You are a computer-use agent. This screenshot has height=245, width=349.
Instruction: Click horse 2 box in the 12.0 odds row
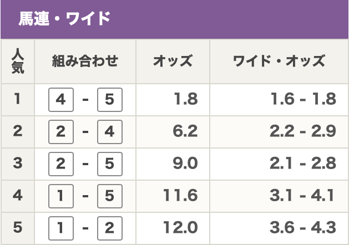pyautogui.click(x=109, y=228)
